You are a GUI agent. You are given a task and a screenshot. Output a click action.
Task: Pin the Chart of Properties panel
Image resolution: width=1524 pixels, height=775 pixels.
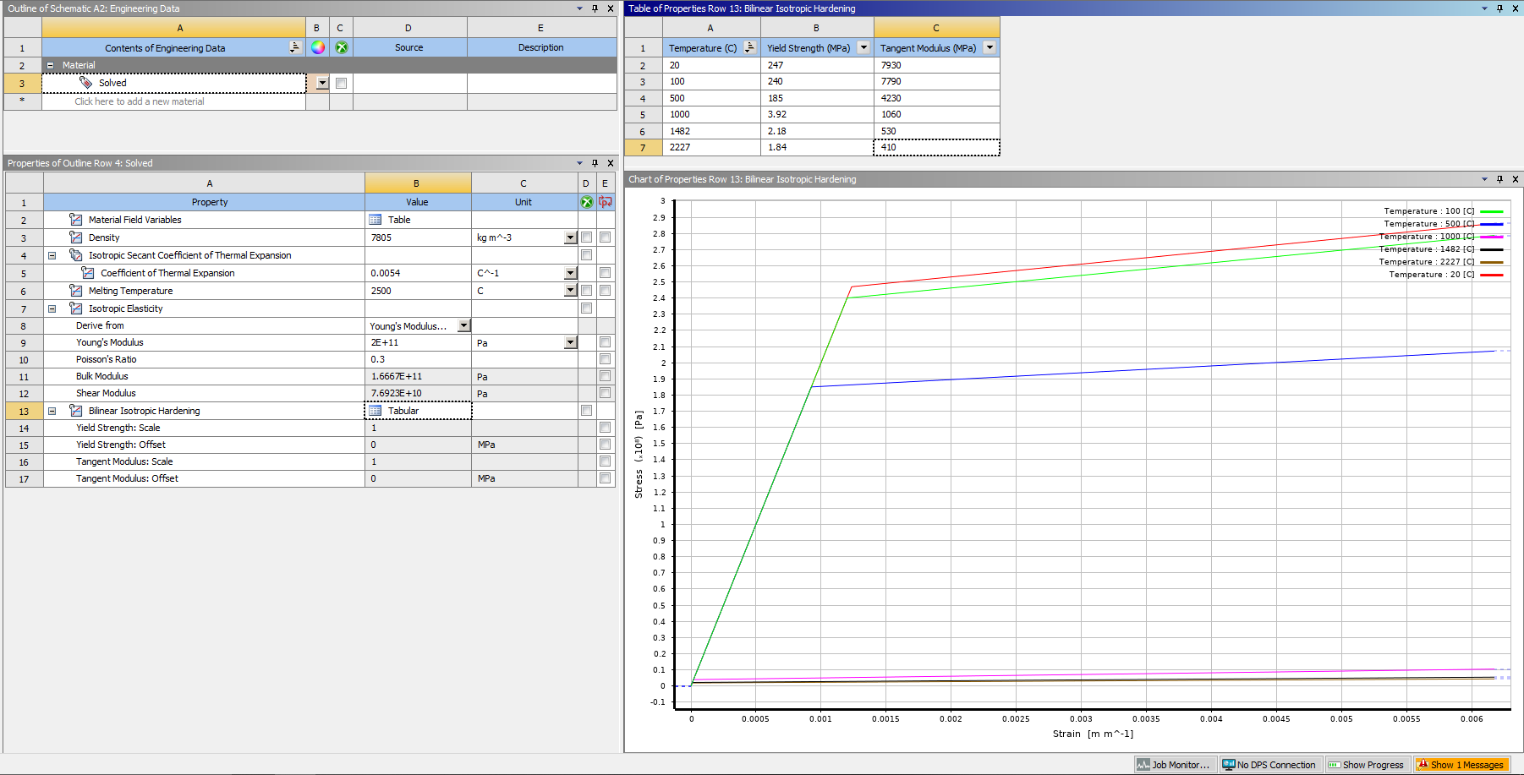click(1499, 179)
